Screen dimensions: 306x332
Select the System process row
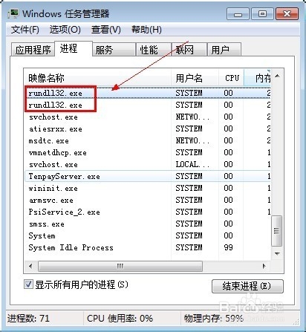pos(148,235)
